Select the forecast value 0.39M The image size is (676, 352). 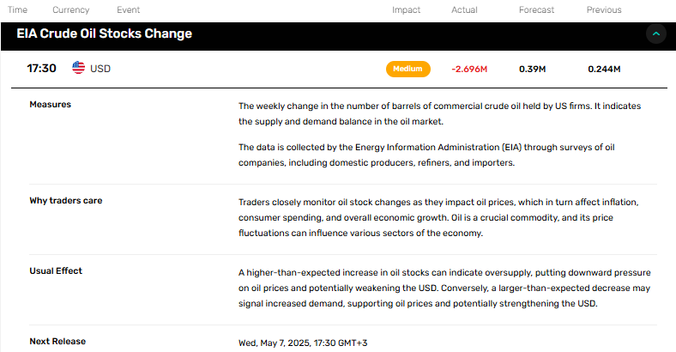pyautogui.click(x=533, y=69)
